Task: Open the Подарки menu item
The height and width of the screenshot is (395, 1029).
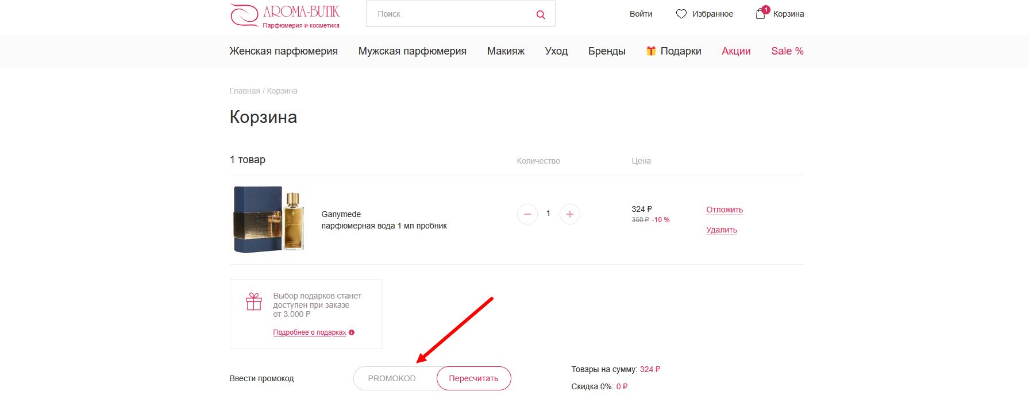Action: (681, 51)
